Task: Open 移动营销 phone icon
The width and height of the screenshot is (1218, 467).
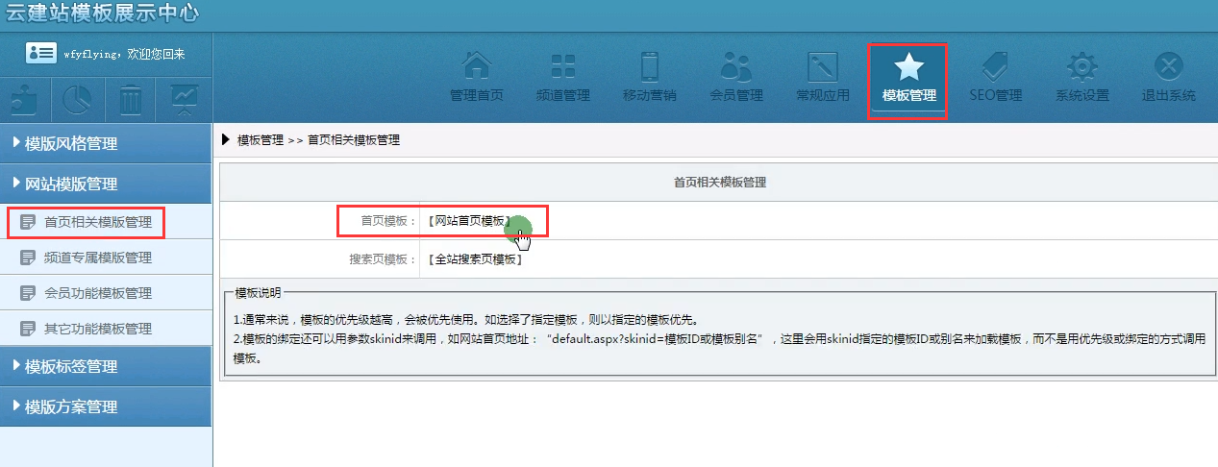Action: [x=649, y=66]
